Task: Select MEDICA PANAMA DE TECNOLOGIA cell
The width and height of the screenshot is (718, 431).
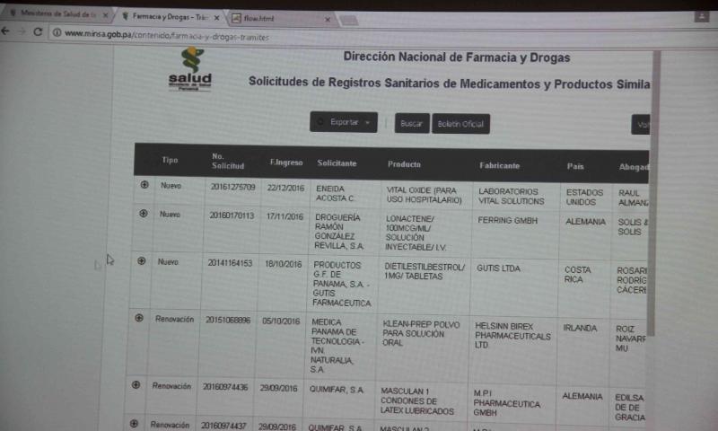Action: (x=337, y=346)
